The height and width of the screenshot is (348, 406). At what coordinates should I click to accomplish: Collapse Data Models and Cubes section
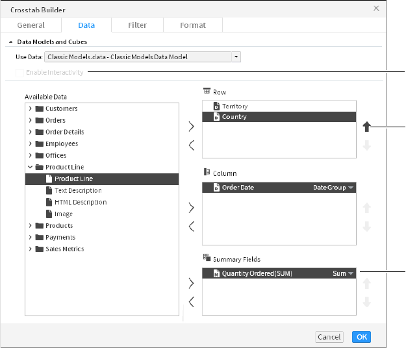click(10, 42)
